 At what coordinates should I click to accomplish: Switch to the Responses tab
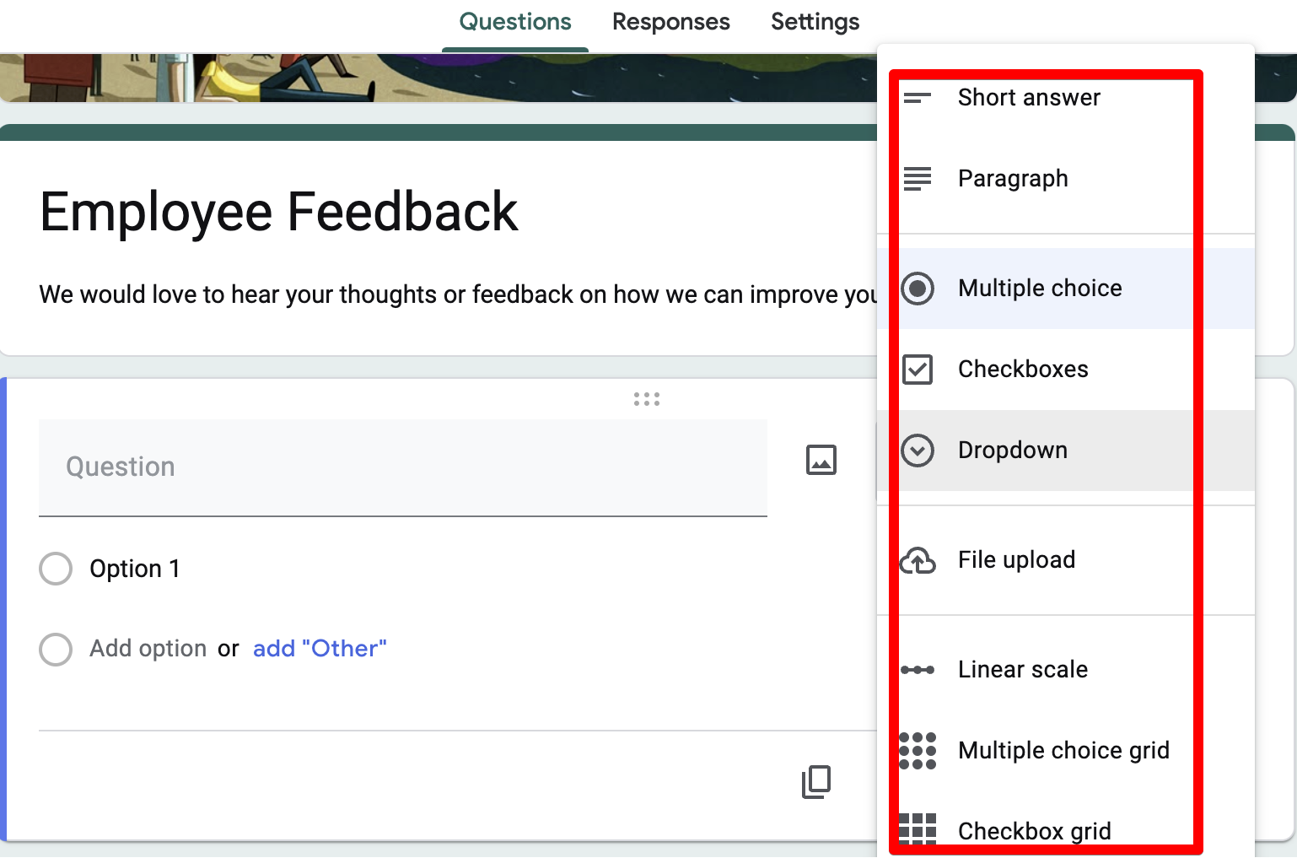point(670,21)
